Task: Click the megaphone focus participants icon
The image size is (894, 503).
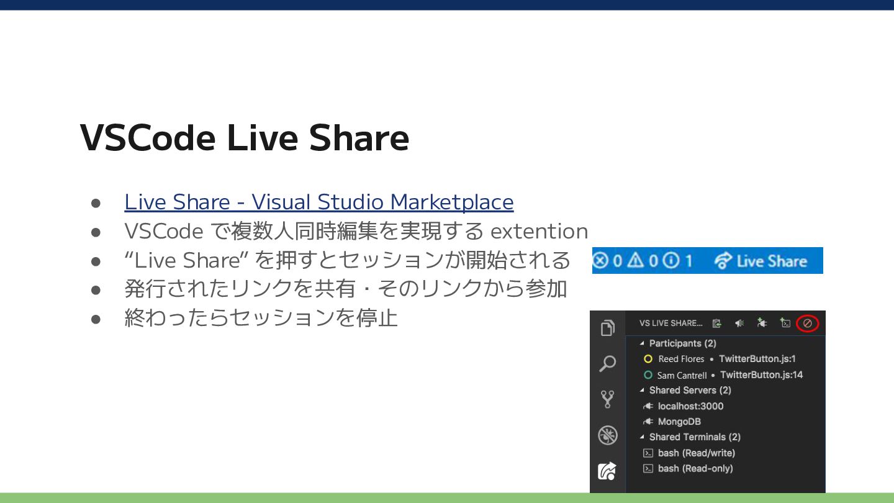Action: pos(739,324)
